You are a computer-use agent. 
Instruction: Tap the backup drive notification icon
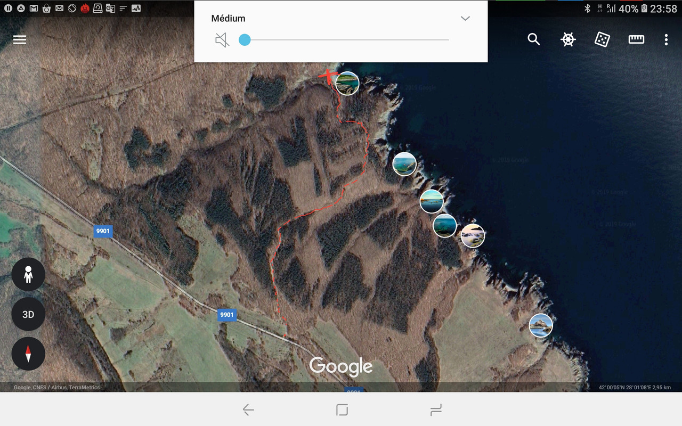98,9
